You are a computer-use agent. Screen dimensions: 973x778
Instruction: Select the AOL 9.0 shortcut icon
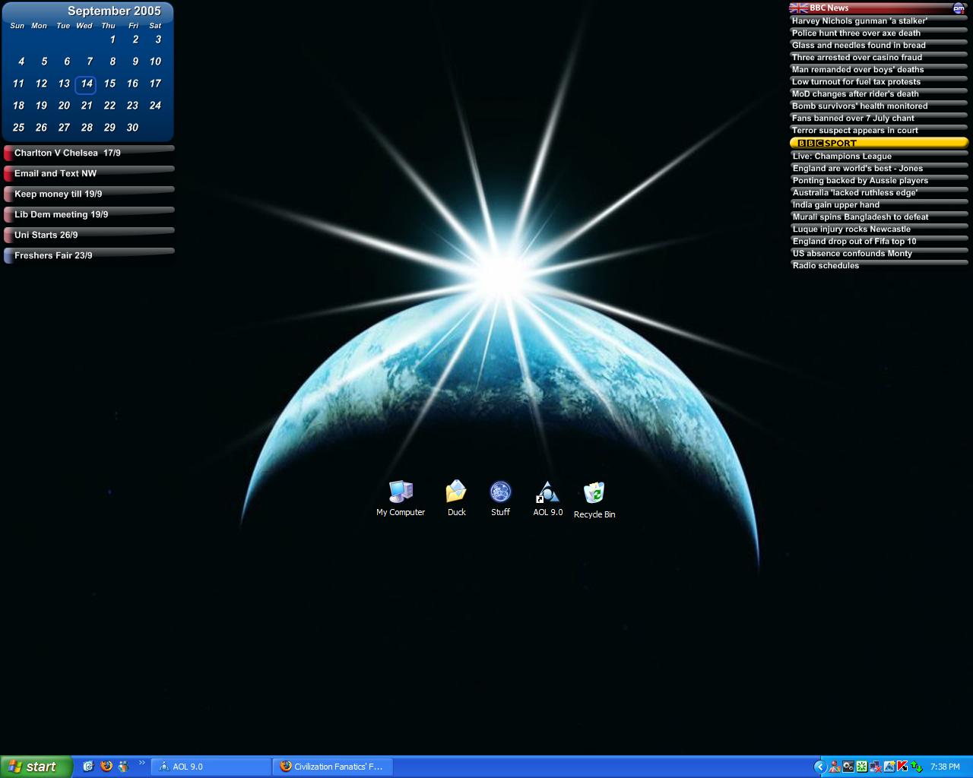[x=547, y=498]
